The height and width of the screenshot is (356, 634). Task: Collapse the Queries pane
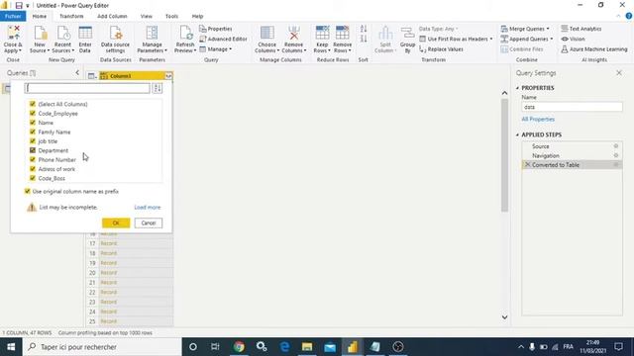(77, 72)
